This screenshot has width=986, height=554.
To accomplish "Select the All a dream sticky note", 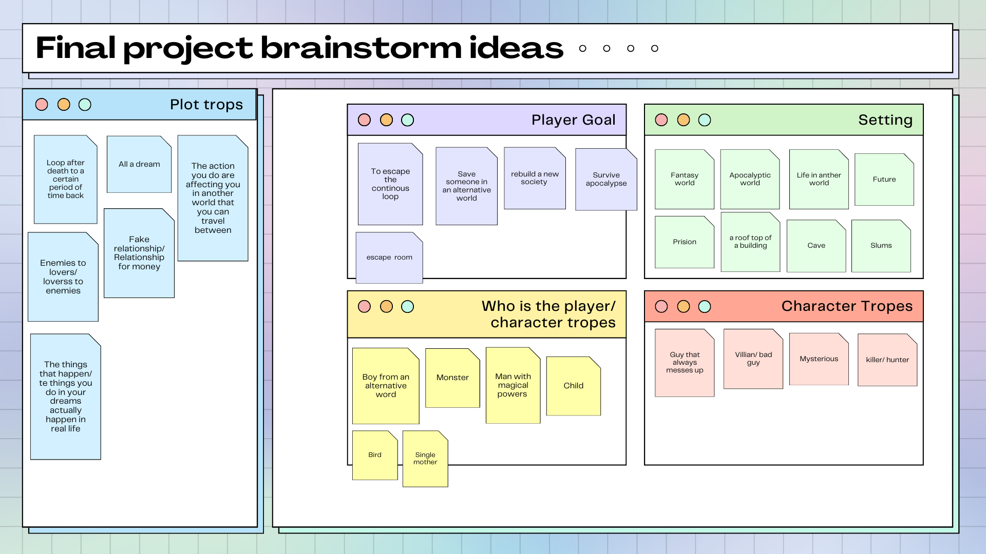I will pyautogui.click(x=139, y=164).
